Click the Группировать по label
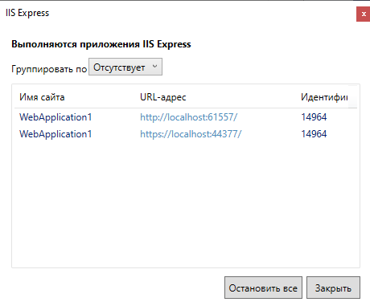The image size is (370, 306). coord(49,69)
